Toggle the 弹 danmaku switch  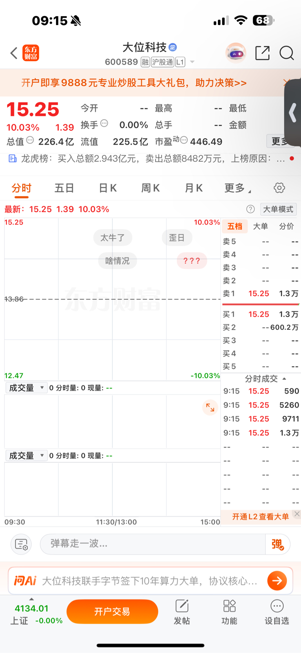278,544
